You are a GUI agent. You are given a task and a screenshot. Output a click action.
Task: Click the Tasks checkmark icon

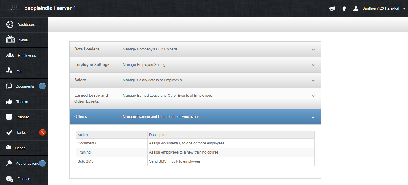pyautogui.click(x=9, y=132)
